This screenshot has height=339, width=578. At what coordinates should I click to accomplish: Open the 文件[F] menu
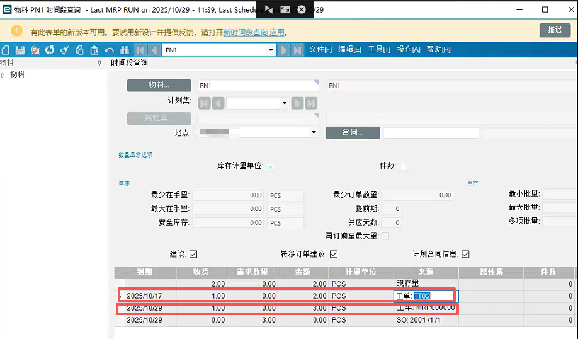pos(320,49)
